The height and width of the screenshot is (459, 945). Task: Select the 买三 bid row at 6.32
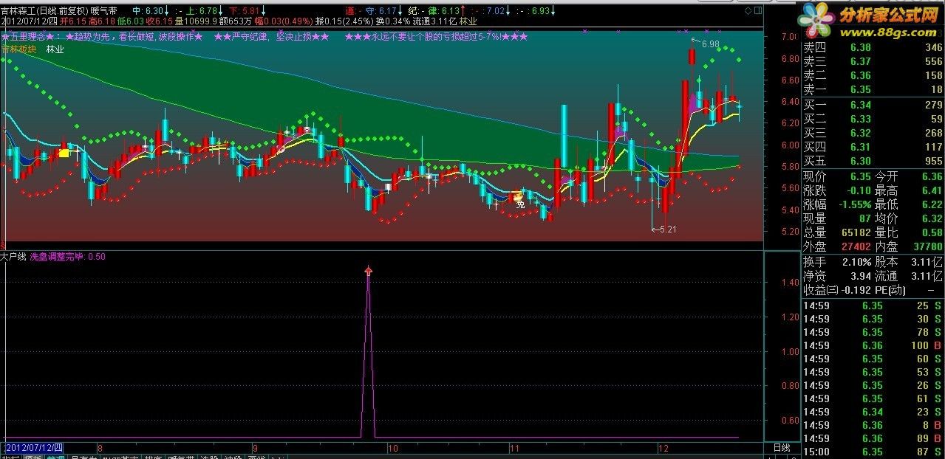click(x=873, y=134)
